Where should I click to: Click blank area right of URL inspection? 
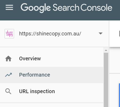click(x=79, y=91)
